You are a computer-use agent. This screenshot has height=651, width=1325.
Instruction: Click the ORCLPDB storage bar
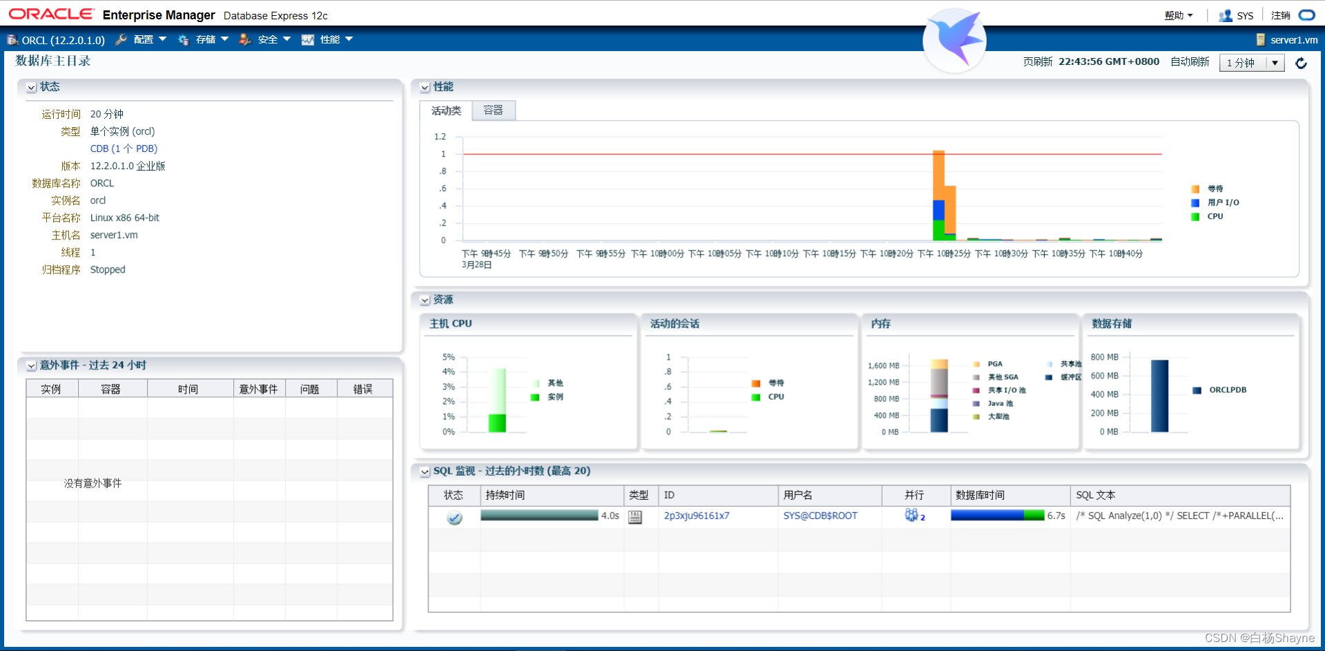pos(1159,396)
